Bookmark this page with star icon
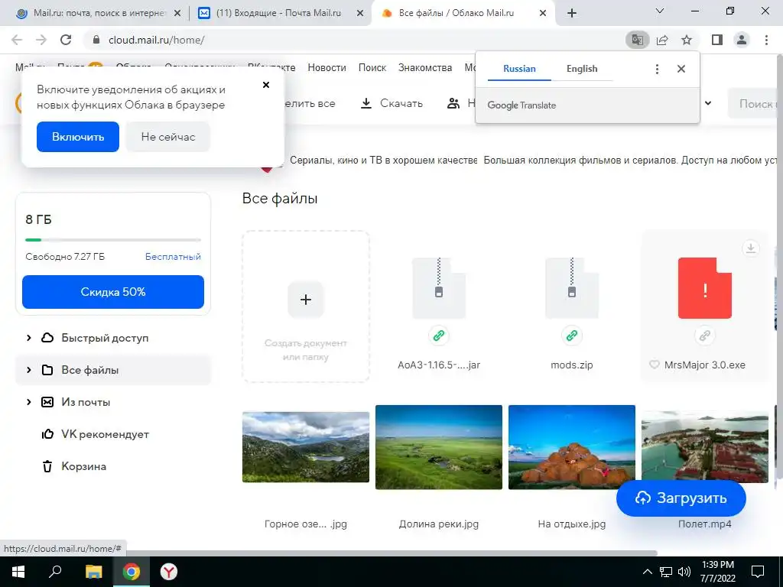Screen dimensions: 783x587 coord(687,40)
